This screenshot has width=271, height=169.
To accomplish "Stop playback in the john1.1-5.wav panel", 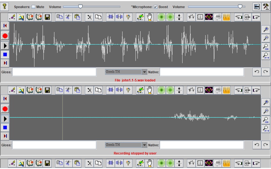I will pyautogui.click(x=5, y=55).
